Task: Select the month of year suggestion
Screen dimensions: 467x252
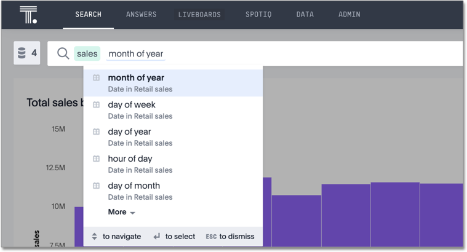Action: [x=136, y=78]
